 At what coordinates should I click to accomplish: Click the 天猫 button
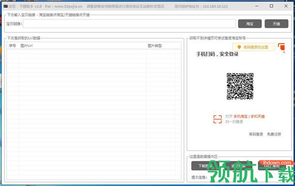tap(276, 24)
